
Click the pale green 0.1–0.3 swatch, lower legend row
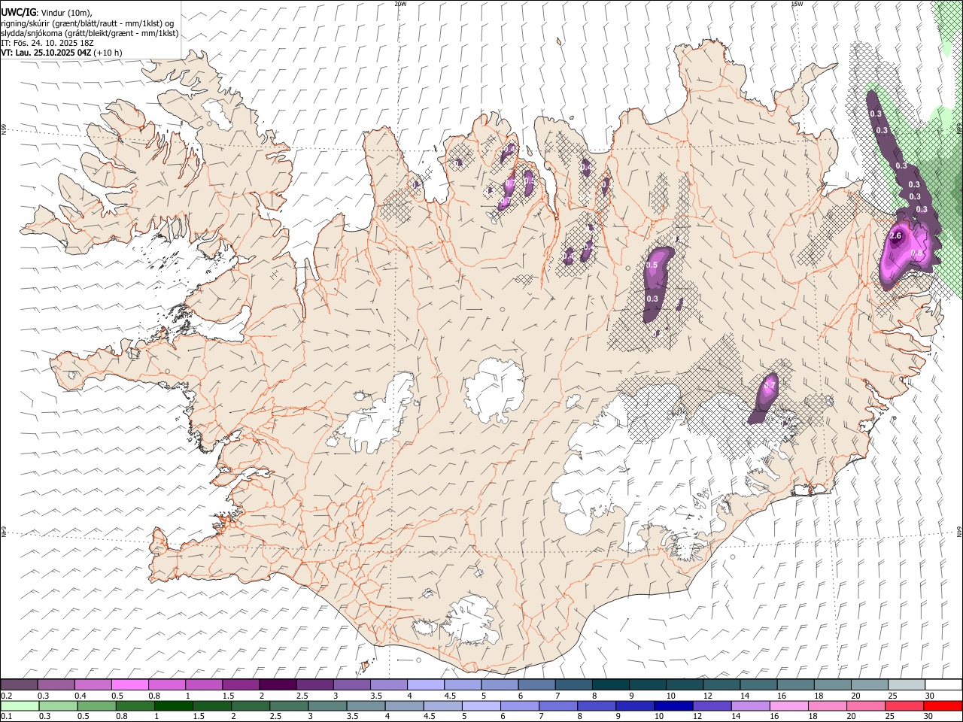20,705
